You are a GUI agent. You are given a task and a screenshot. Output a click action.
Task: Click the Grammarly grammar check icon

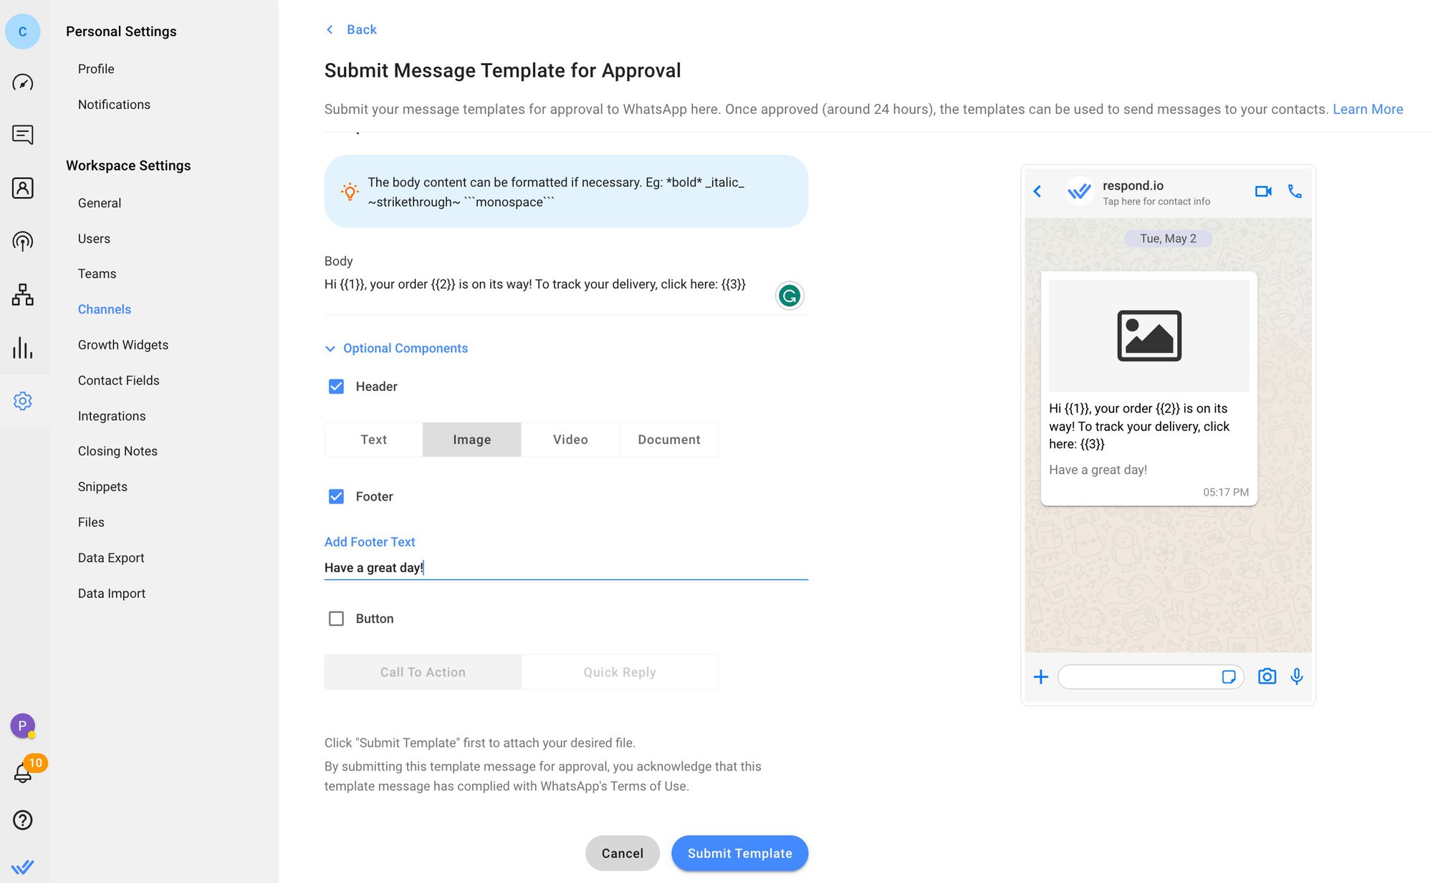(x=790, y=296)
